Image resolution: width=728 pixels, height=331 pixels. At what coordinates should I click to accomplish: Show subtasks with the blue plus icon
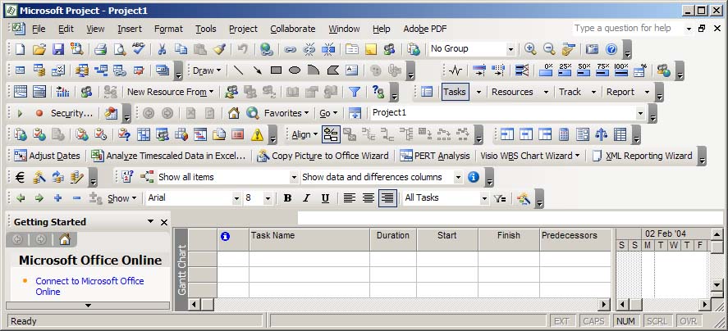pyautogui.click(x=58, y=198)
